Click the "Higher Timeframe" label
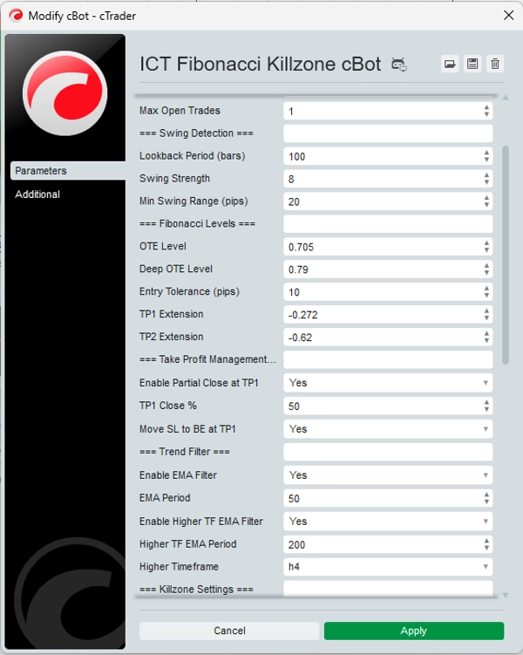Screen dimensions: 523x655 179,567
